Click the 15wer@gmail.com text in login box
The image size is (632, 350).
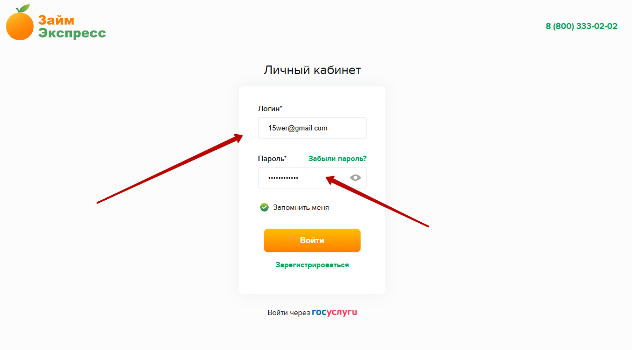coord(298,128)
